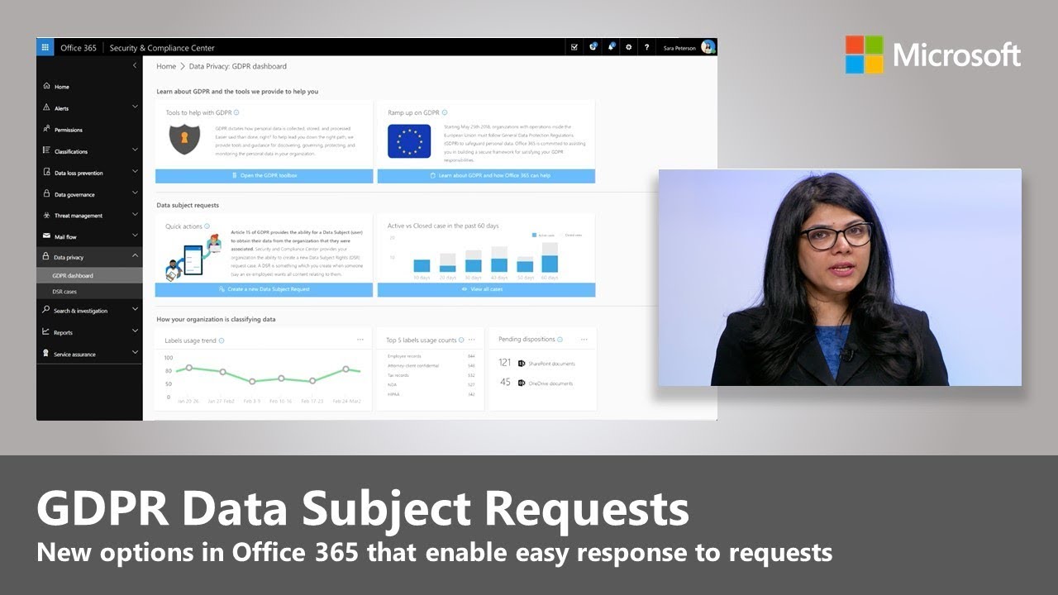Click the Attorney-client confidential label row

(431, 365)
